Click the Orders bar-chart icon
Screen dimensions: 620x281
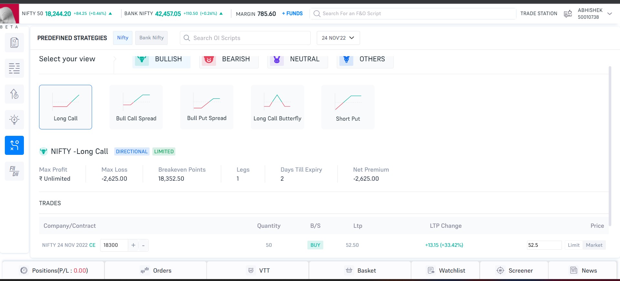click(145, 270)
